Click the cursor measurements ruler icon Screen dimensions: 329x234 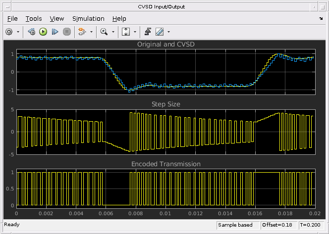tap(160, 32)
